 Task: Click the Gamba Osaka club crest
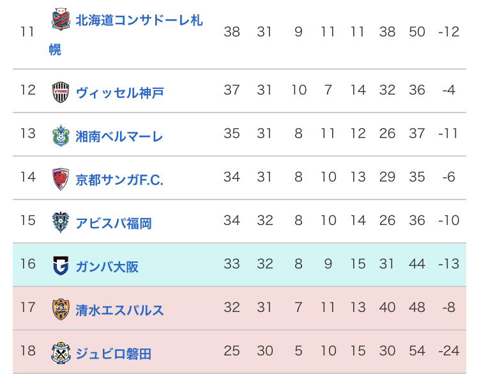click(61, 266)
